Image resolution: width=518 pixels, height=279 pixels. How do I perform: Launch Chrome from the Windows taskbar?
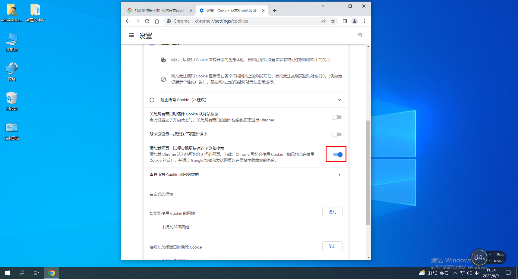[52, 273]
